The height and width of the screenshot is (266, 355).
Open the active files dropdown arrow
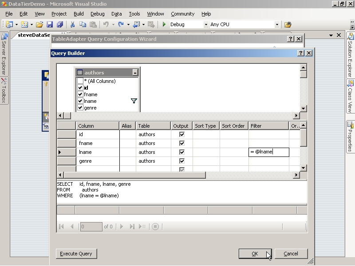coord(331,35)
